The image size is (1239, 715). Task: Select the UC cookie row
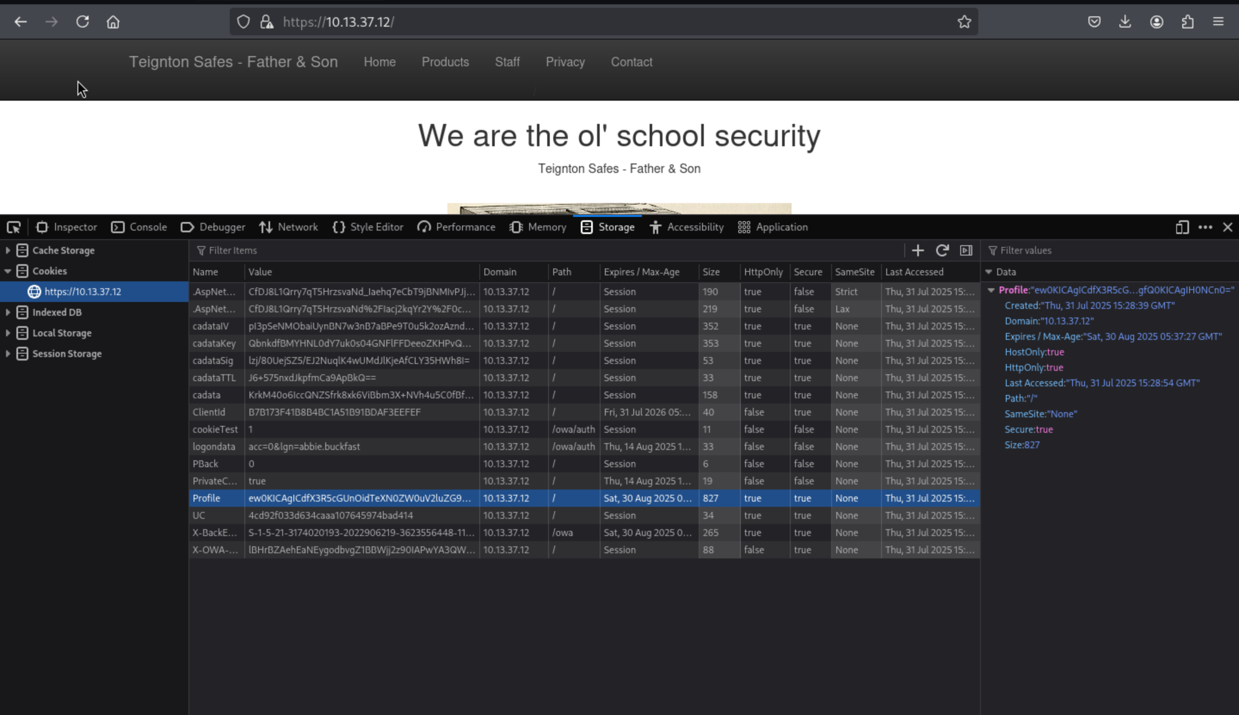584,515
